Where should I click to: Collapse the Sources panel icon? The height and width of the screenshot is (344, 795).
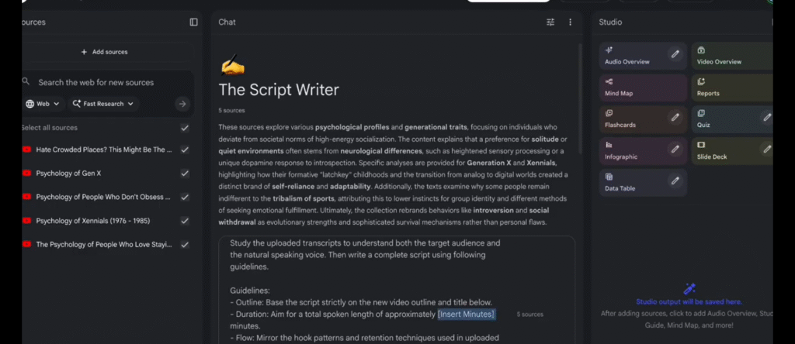193,22
